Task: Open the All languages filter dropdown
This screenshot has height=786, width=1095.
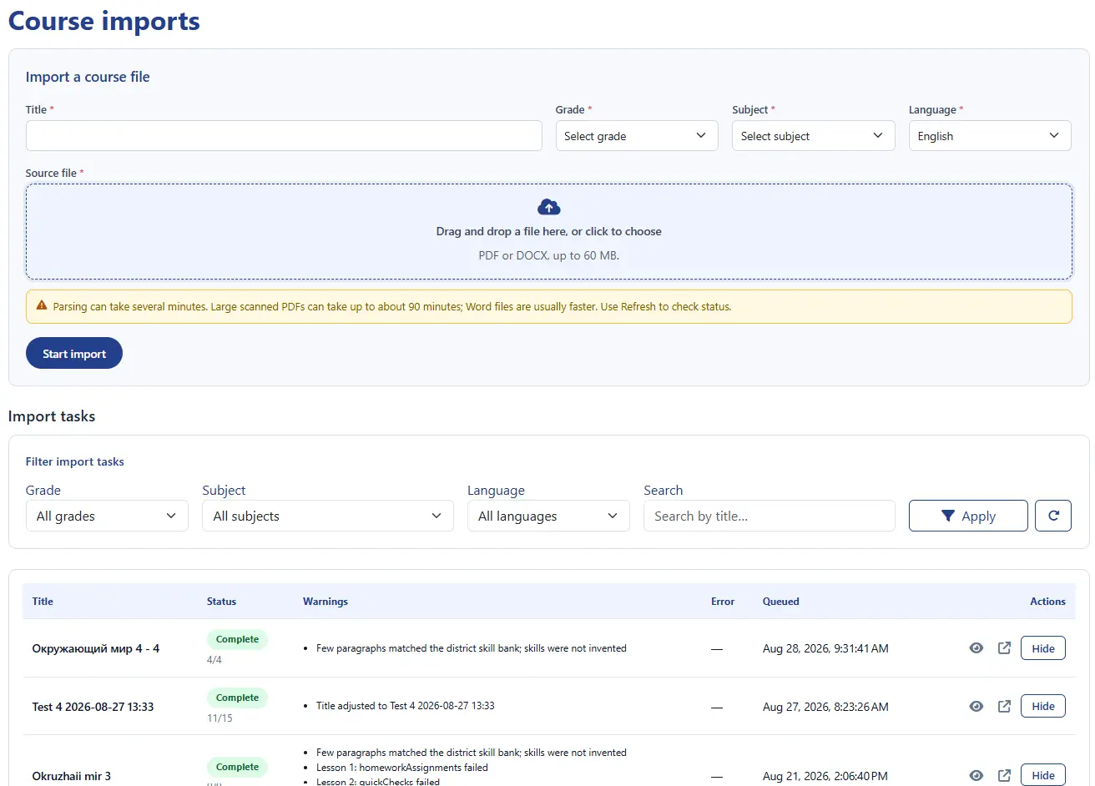Action: point(548,516)
